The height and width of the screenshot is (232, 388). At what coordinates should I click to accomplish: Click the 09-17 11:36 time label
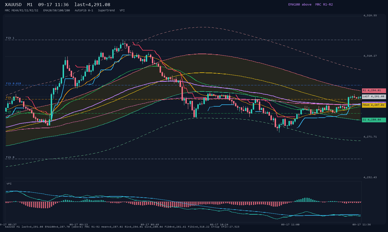point(361,225)
